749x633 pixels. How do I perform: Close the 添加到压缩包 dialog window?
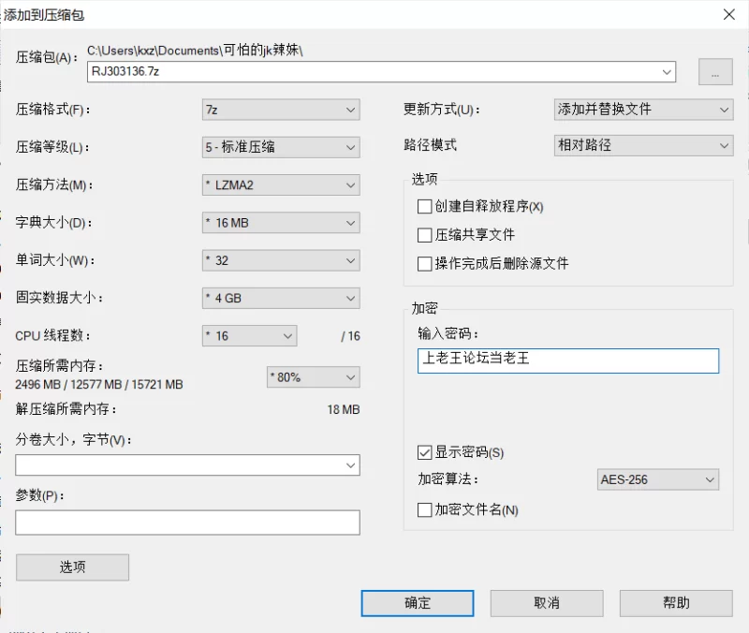click(727, 13)
